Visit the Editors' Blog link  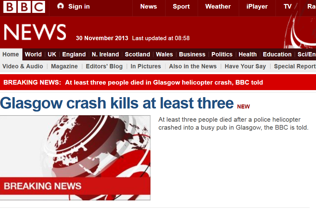(104, 66)
